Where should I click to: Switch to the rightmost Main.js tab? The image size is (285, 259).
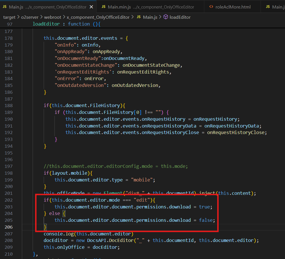[278, 7]
